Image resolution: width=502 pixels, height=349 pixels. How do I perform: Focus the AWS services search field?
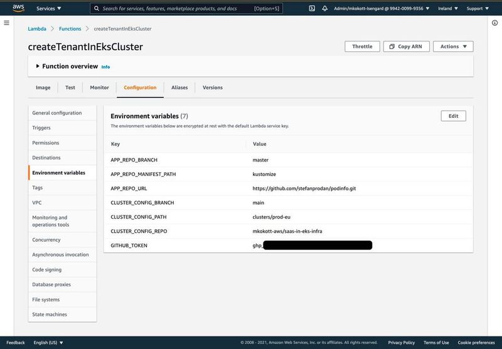[186, 8]
